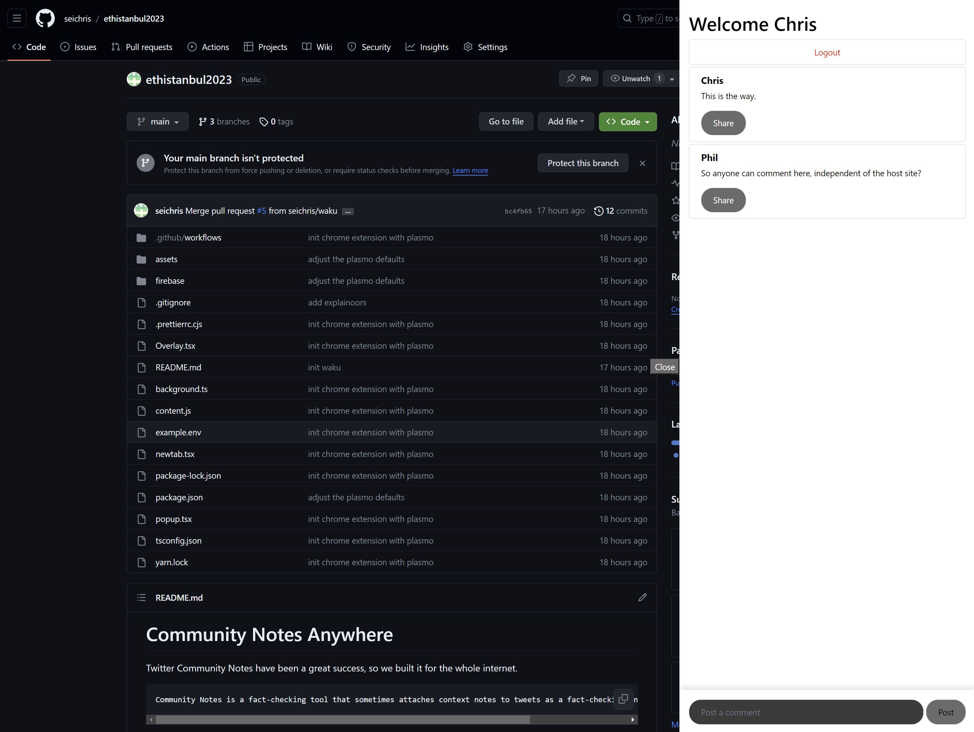The image size is (974, 732).
Task: Open the Add file dropdown
Action: (x=566, y=121)
